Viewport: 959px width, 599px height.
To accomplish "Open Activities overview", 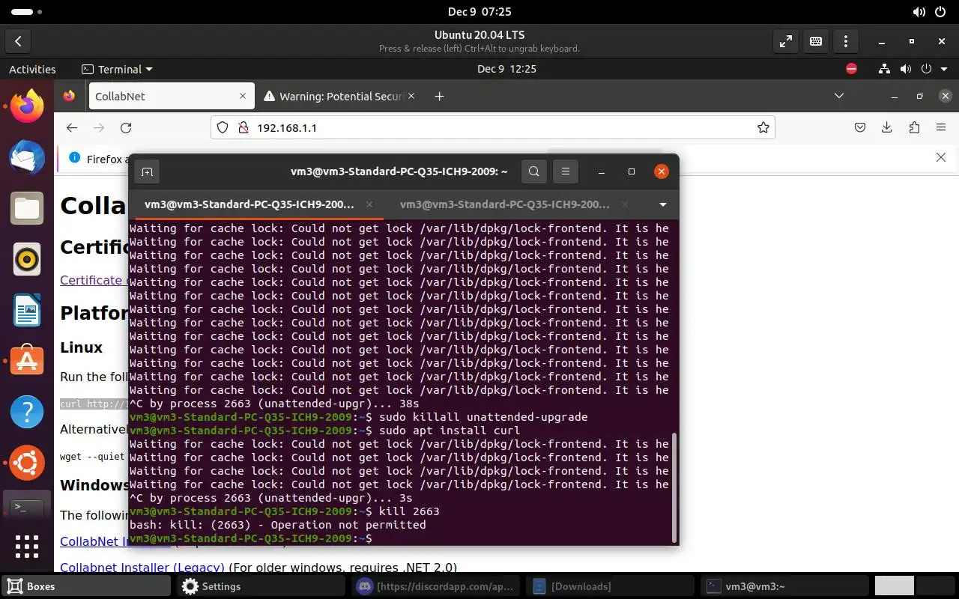I will click(32, 69).
